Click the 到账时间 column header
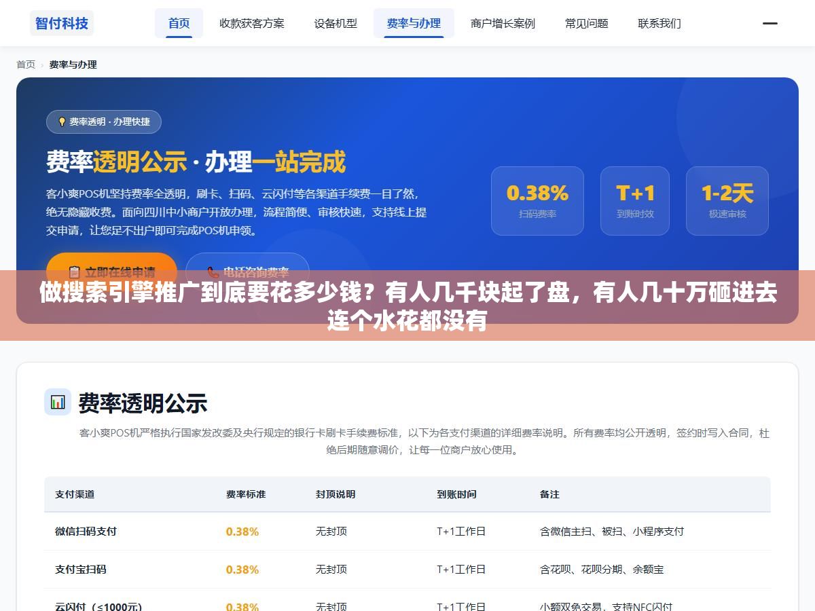This screenshot has width=815, height=611. 456,494
